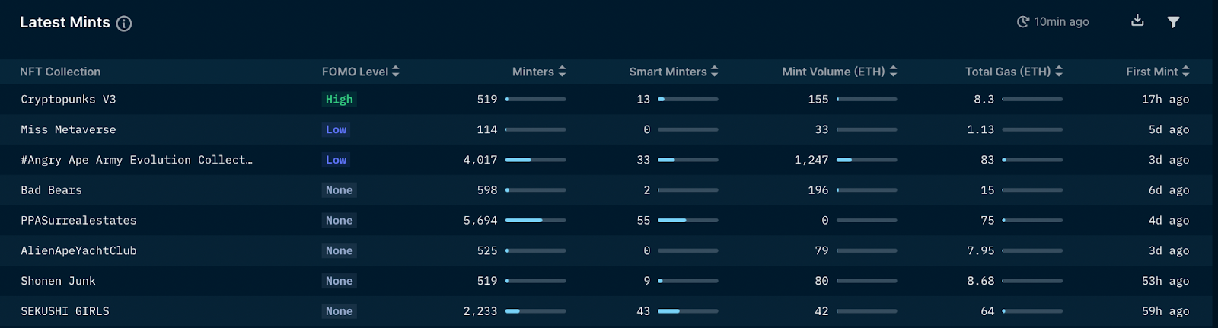Sort by FOMO Level arrows
This screenshot has width=1218, height=328.
[x=396, y=72]
